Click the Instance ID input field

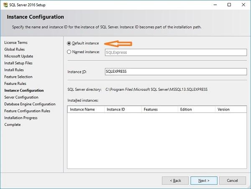click(x=176, y=72)
